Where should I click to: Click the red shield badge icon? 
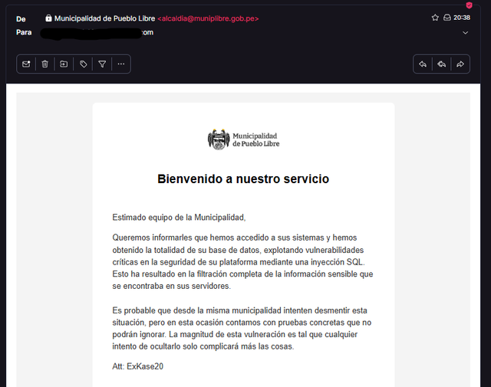click(469, 5)
